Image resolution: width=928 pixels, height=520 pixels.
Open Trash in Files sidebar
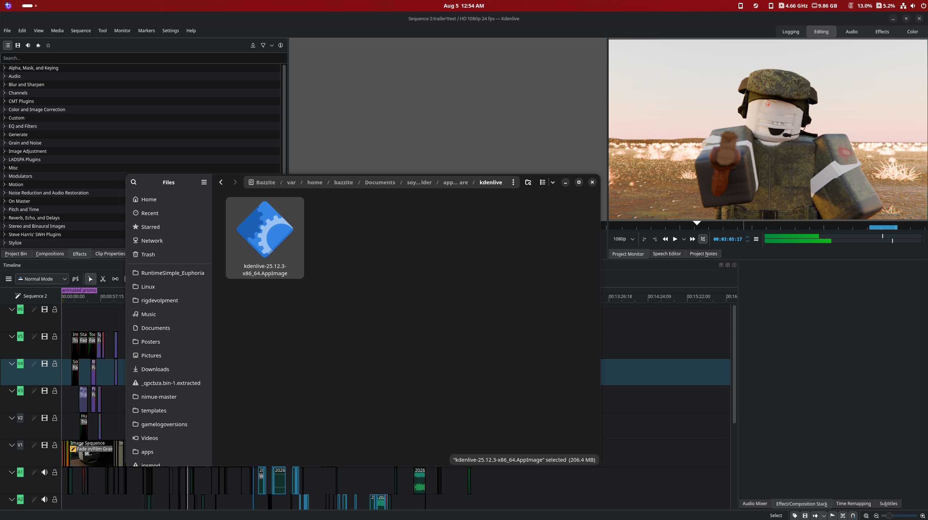coord(169,254)
